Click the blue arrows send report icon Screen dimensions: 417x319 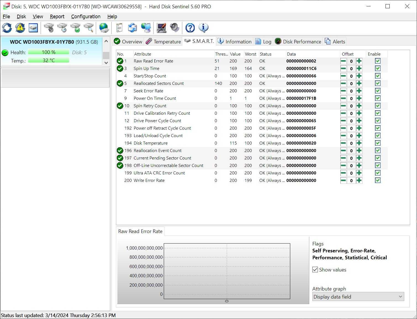pyautogui.click(x=133, y=28)
